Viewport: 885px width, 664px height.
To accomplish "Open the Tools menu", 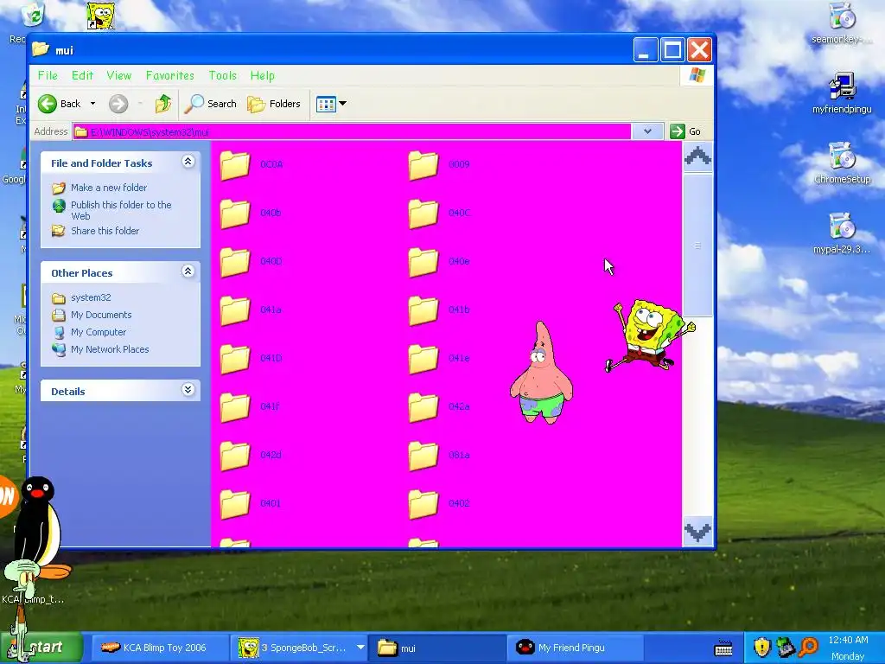I will pos(222,76).
